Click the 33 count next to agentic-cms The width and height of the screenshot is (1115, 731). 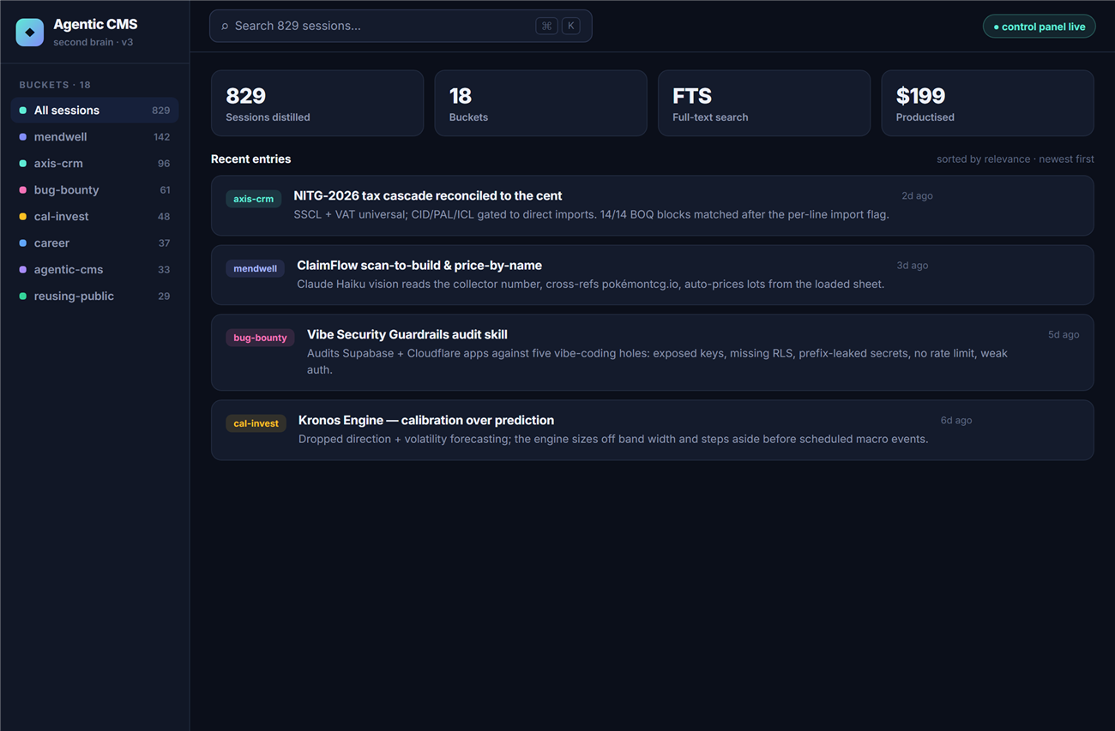(164, 270)
